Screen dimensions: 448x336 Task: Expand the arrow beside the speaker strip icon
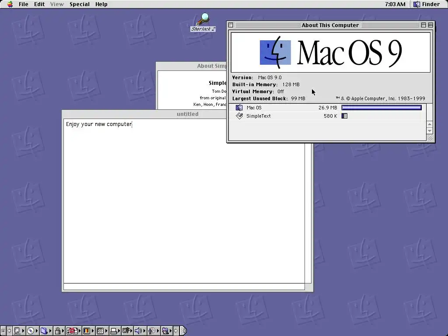(x=144, y=331)
